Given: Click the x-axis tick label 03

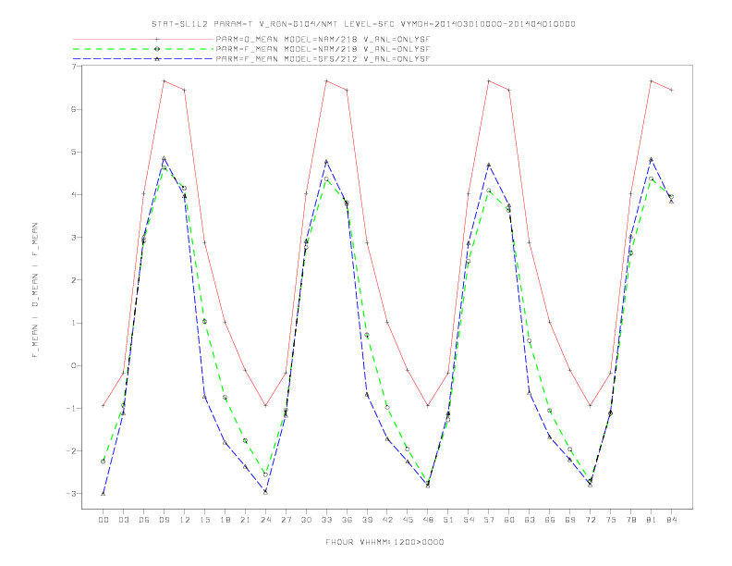Looking at the screenshot, I should point(123,520).
